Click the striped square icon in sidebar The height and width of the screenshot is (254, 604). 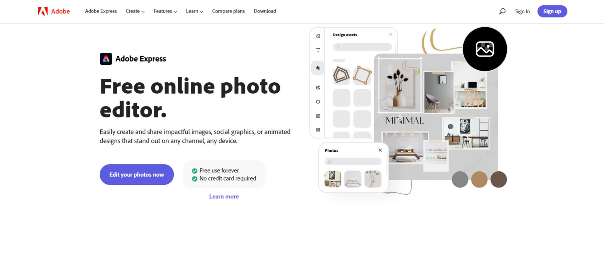(x=318, y=116)
